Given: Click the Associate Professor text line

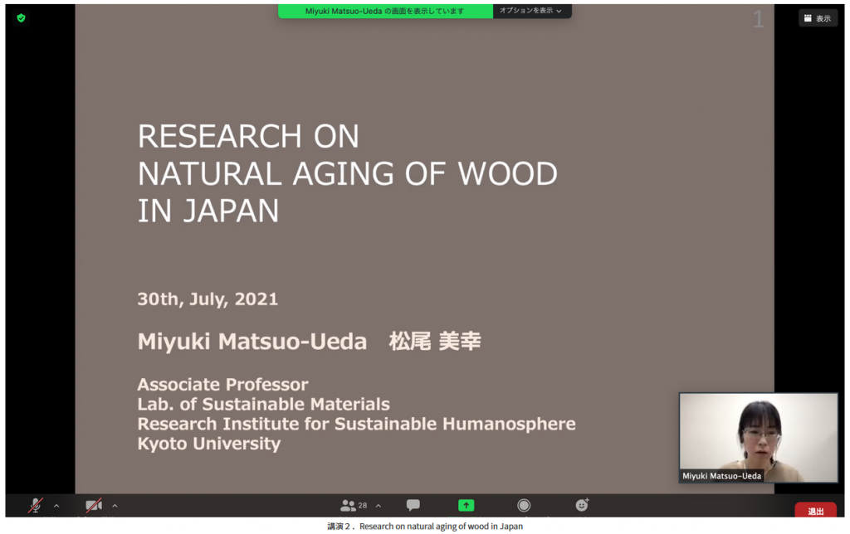Looking at the screenshot, I should pos(222,385).
